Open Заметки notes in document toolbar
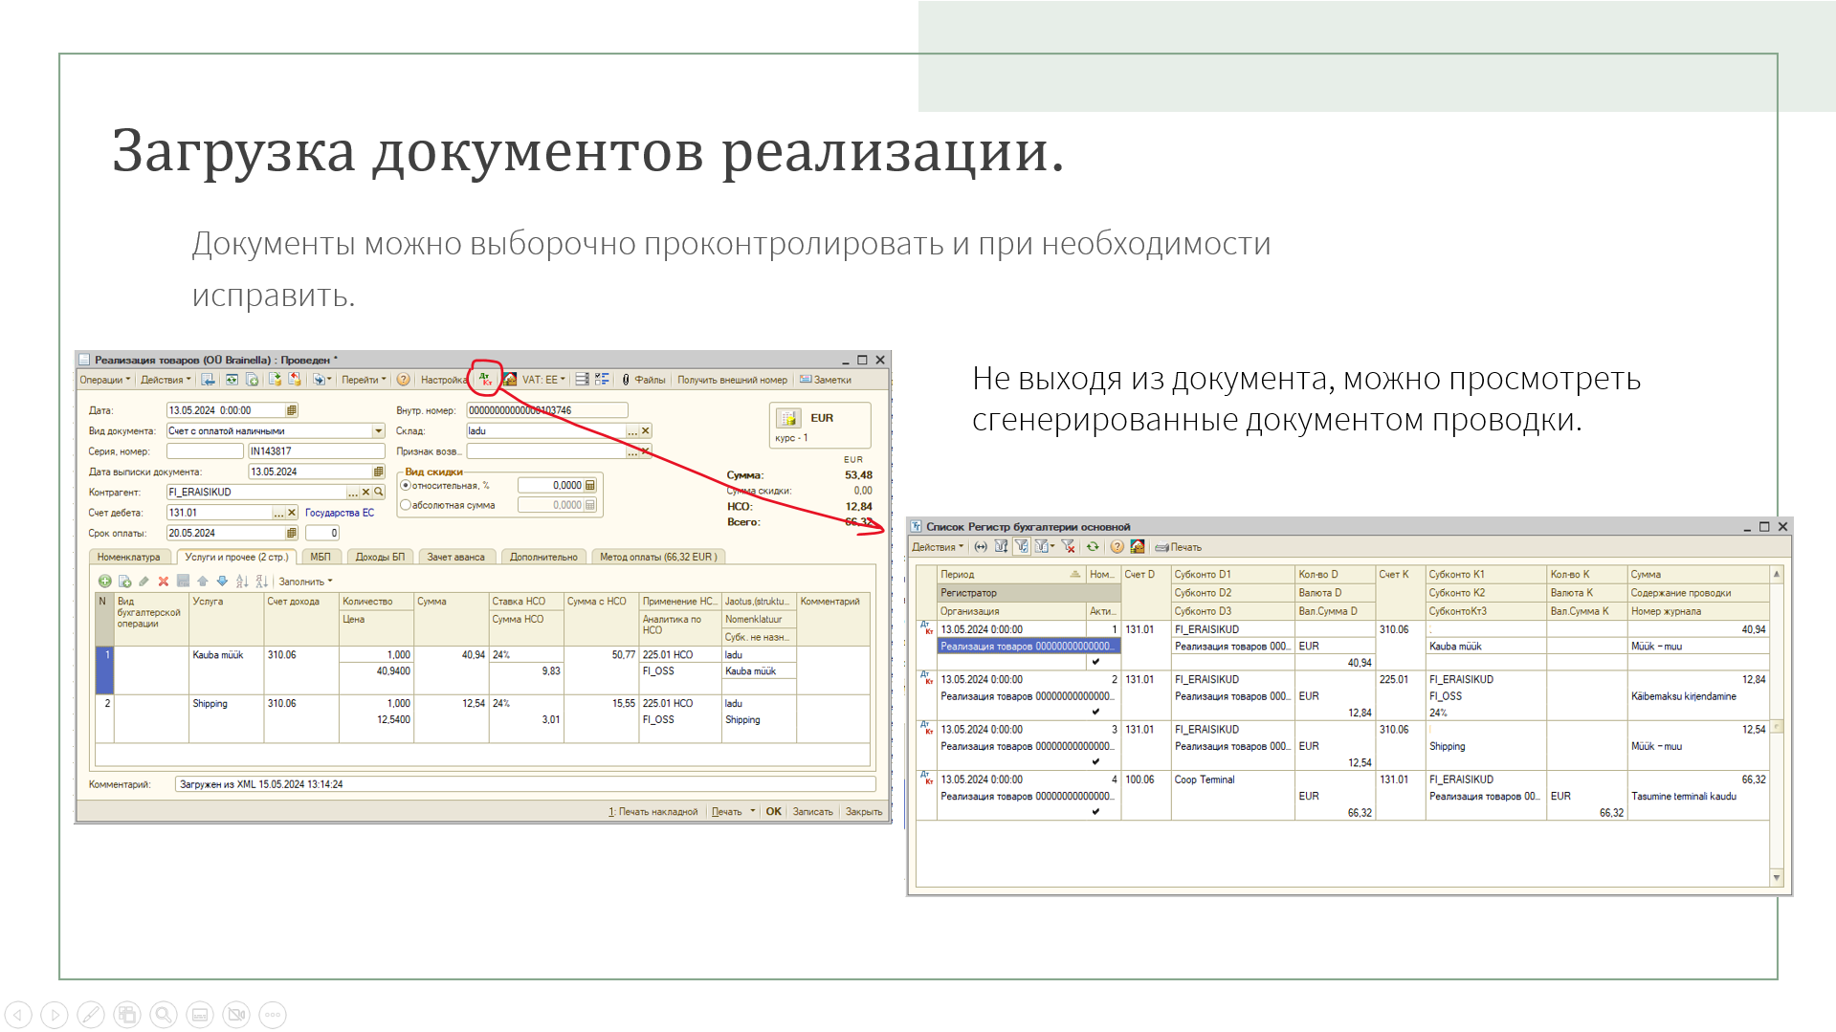1836x1032 pixels. pos(826,380)
